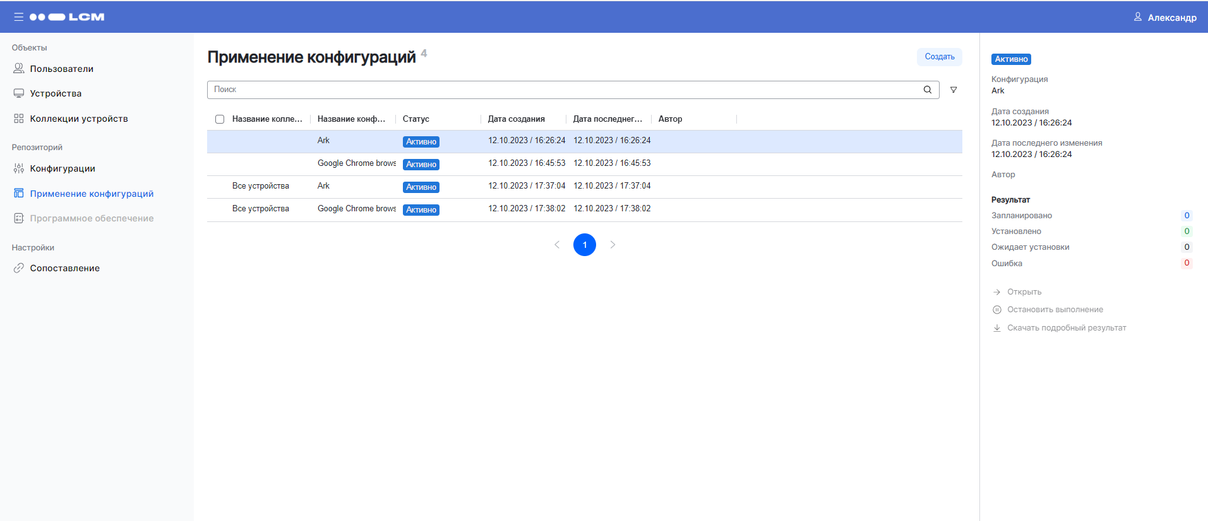The width and height of the screenshot is (1208, 521).
Task: Click the Конфигурации sliders icon
Action: point(19,168)
